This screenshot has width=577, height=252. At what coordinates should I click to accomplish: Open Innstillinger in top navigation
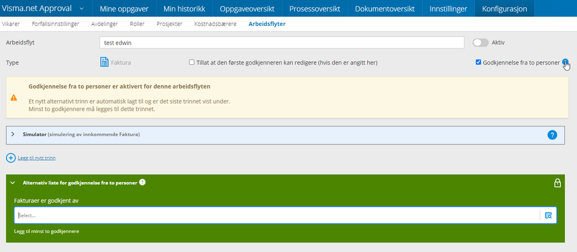448,9
